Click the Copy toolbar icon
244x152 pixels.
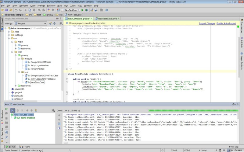coord(30,10)
